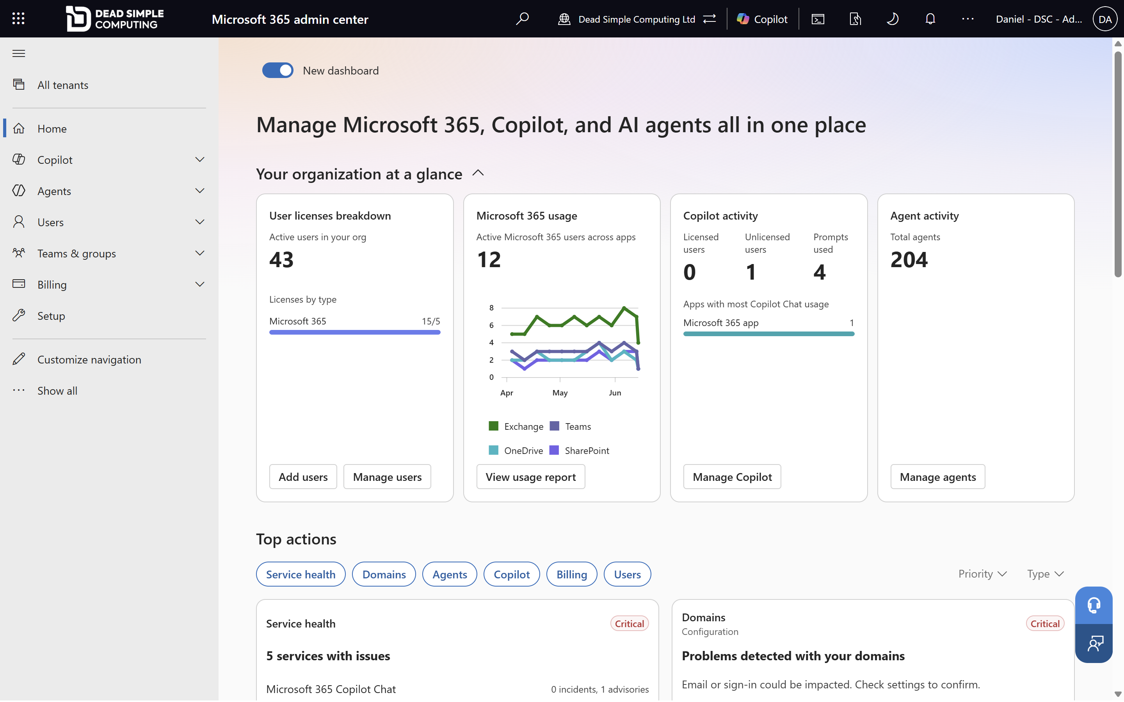Click the Manage users button
Viewport: 1124px width, 702px height.
(387, 477)
